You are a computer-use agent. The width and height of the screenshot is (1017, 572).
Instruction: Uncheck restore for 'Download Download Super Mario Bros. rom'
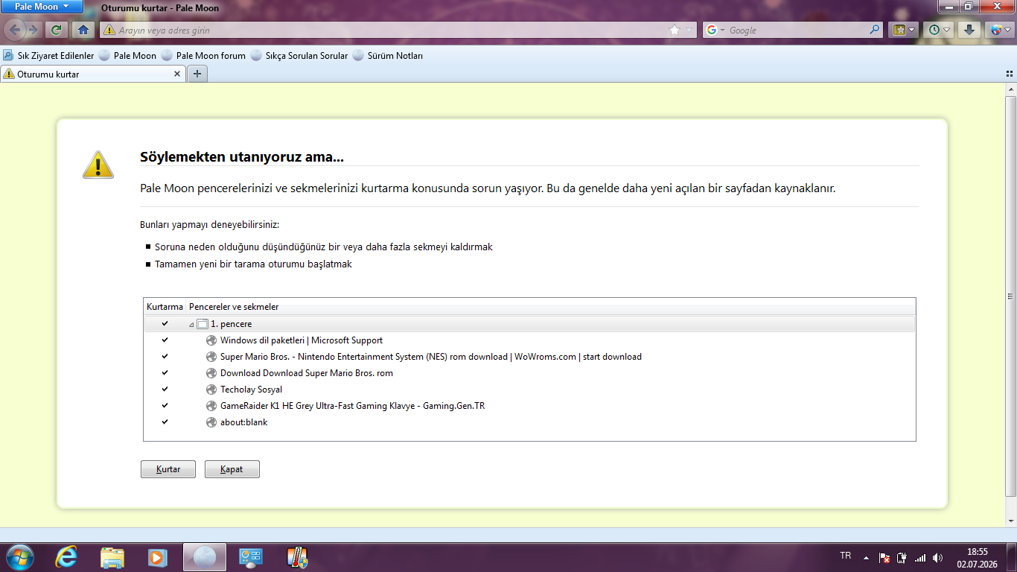pyautogui.click(x=165, y=373)
